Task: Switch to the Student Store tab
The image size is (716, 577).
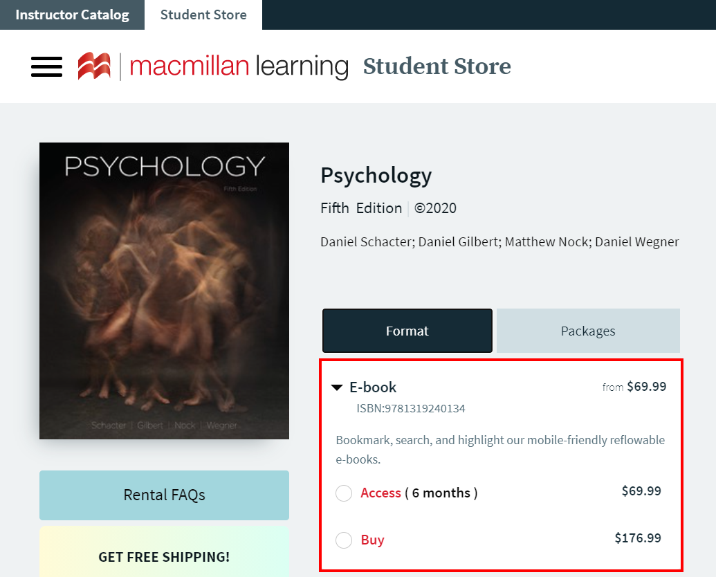Action: click(203, 15)
